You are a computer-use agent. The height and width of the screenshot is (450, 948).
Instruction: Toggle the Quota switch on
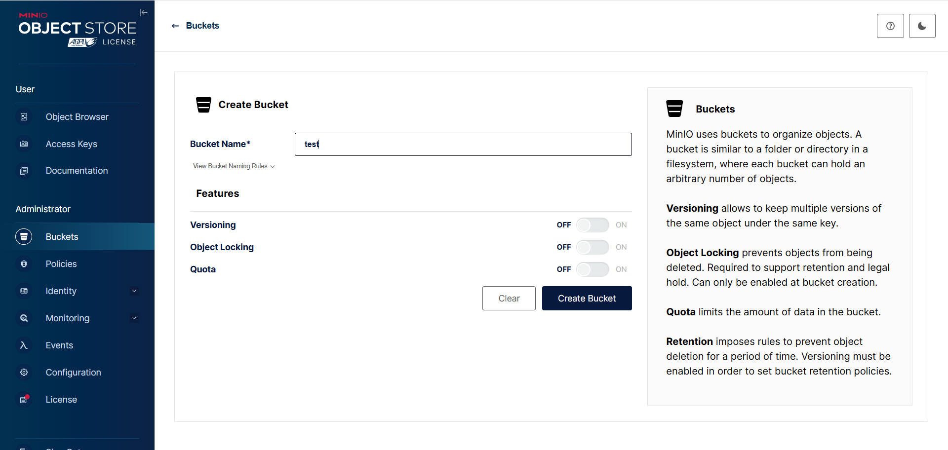click(x=592, y=269)
